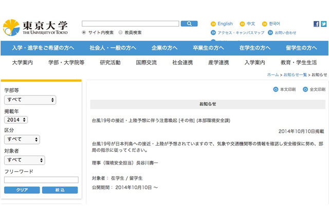Open 入学・進学をご希望の方へ menu
This screenshot has width=329, height=219.
click(x=43, y=48)
